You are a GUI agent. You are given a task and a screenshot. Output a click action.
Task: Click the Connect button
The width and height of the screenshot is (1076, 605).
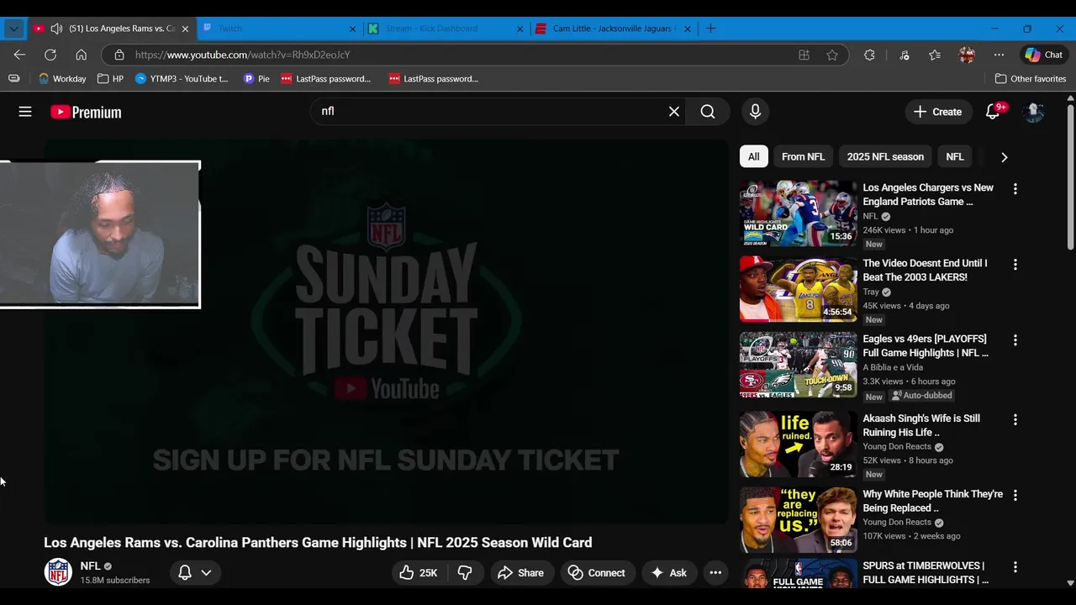598,573
